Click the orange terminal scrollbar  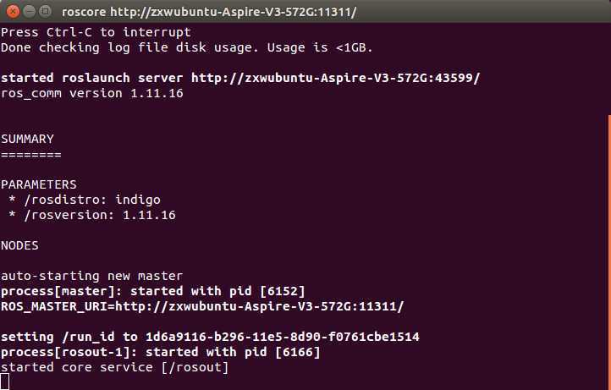click(609, 252)
